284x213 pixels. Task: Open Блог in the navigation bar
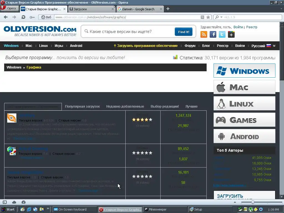click(206, 46)
